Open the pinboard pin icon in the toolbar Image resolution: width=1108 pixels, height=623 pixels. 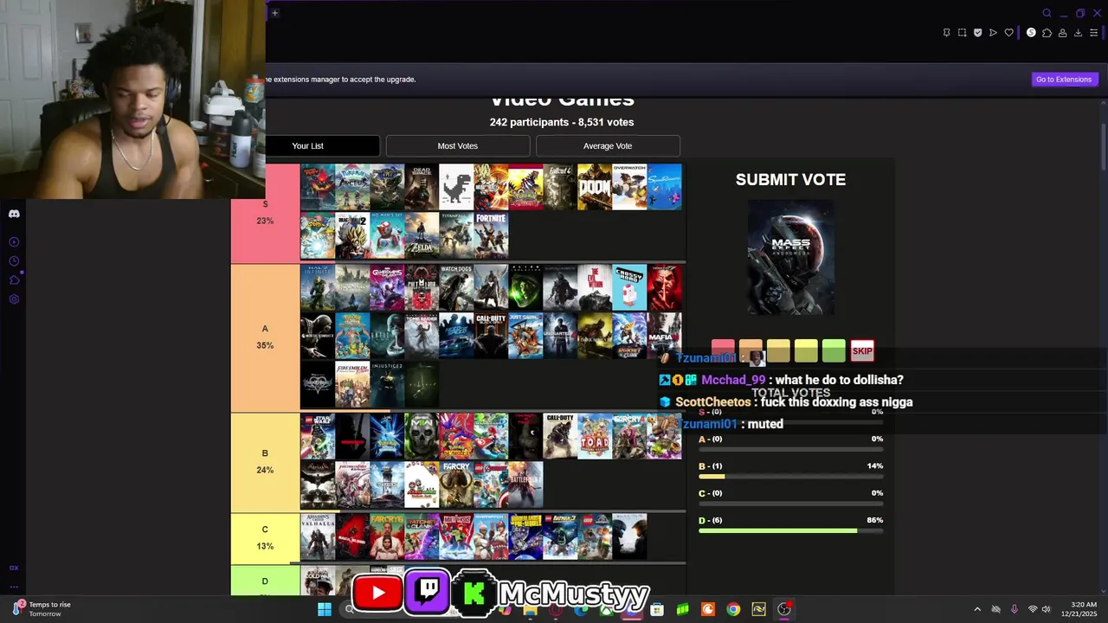coord(946,33)
